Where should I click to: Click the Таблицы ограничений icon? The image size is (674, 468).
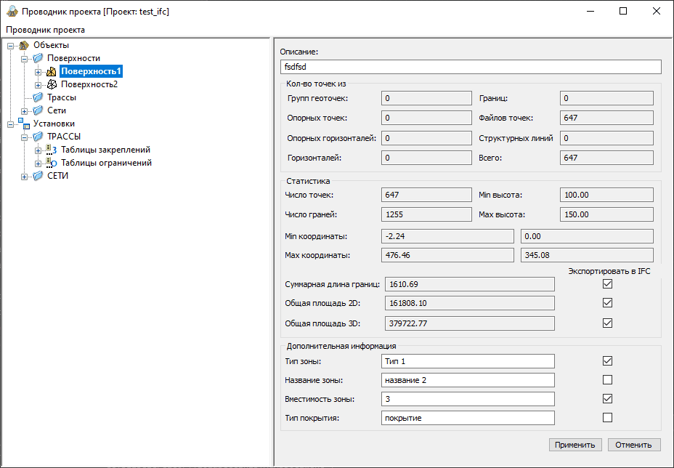click(x=52, y=163)
